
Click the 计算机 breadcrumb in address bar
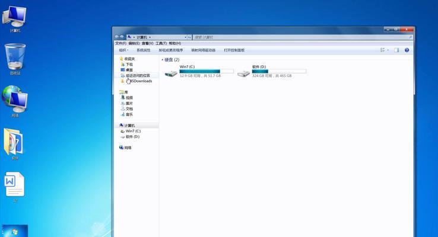pos(142,37)
